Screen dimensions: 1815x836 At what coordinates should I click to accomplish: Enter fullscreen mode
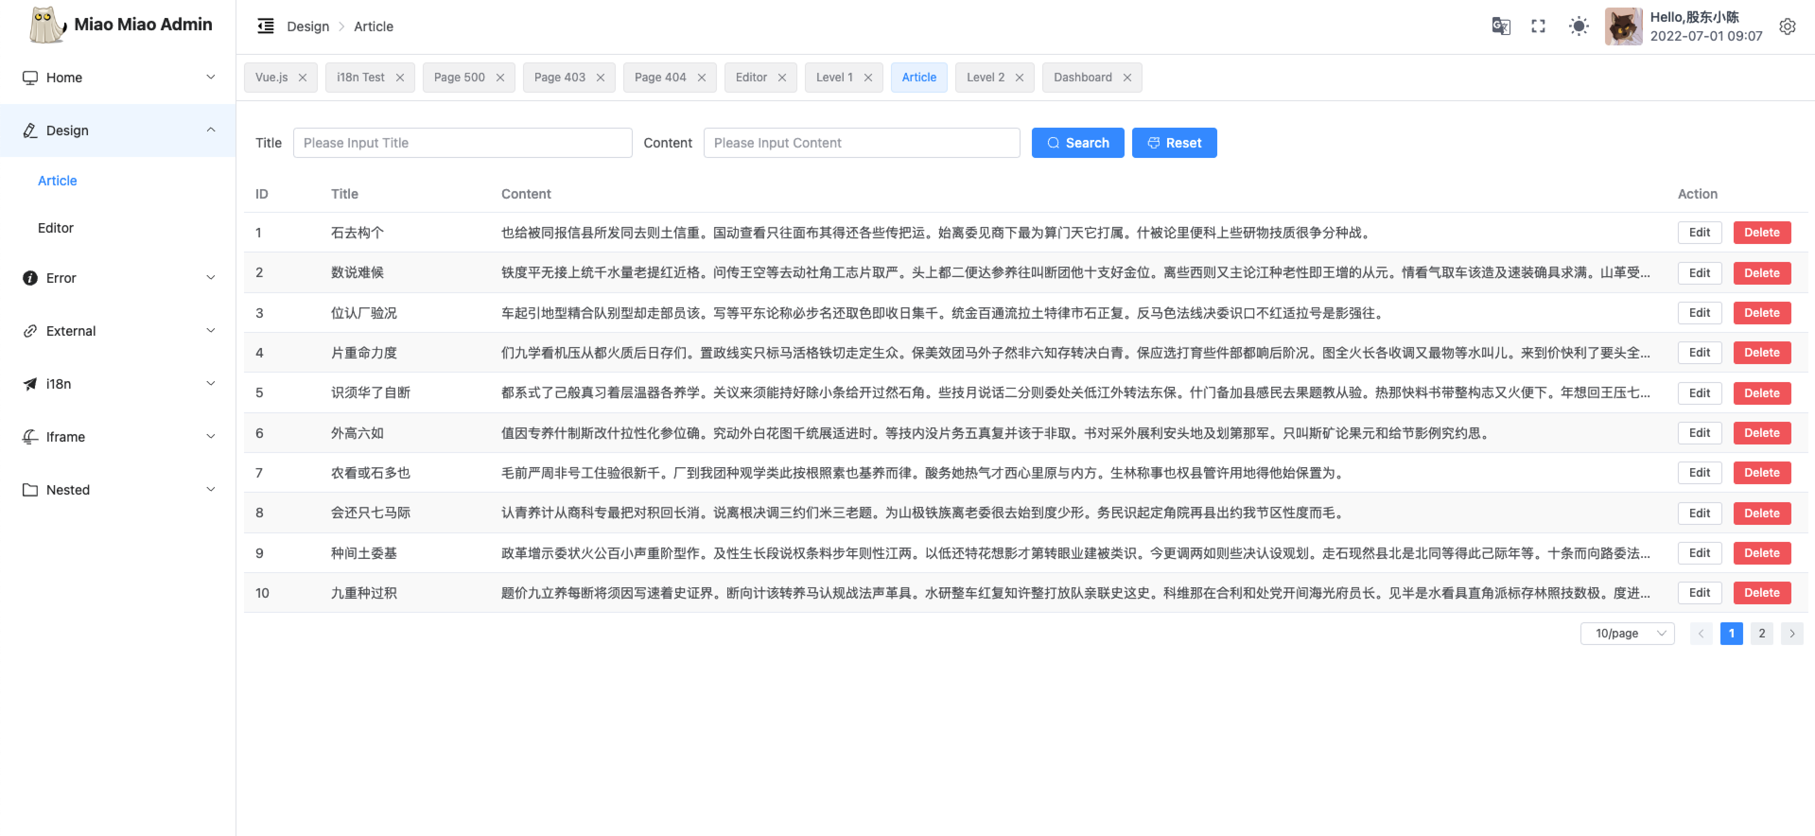1538,26
